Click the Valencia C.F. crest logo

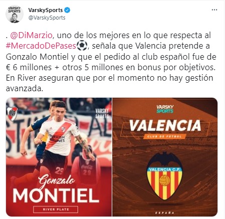(164, 176)
